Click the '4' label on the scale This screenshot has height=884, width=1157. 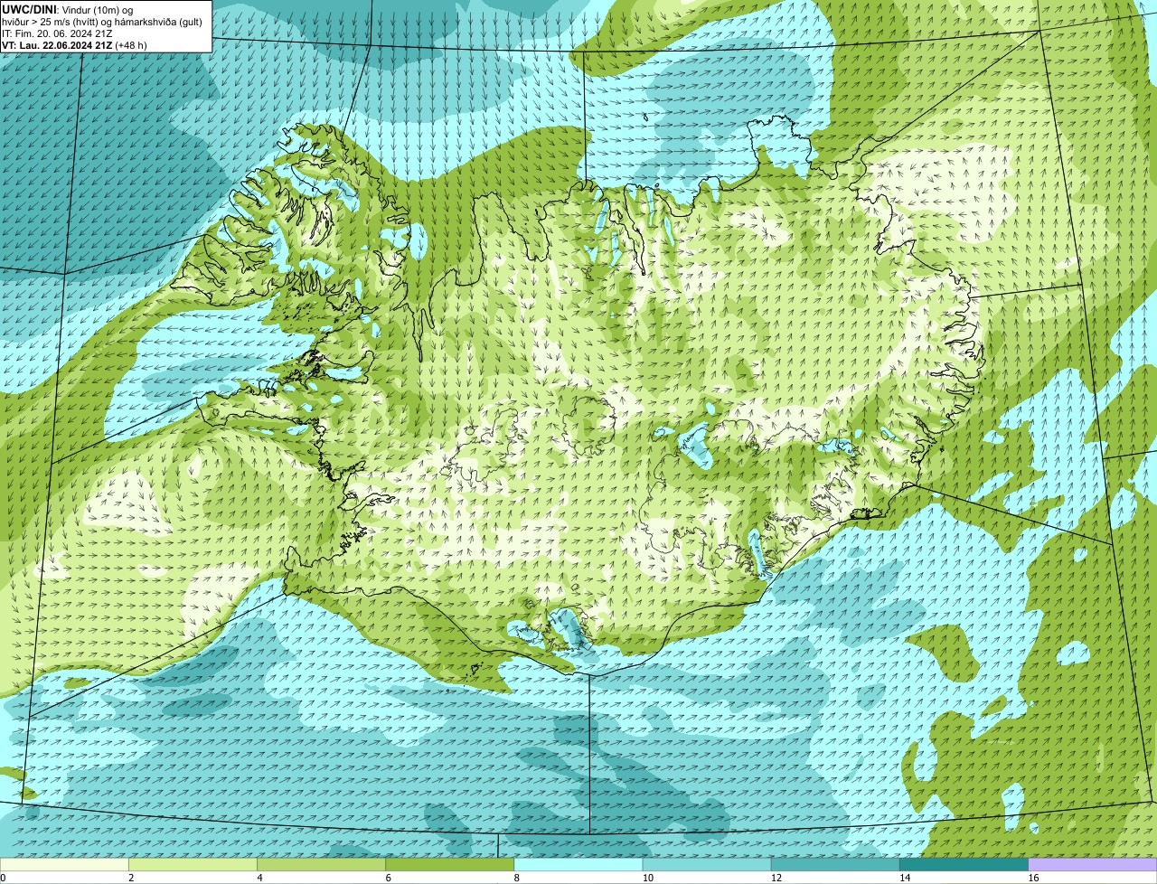pyautogui.click(x=259, y=878)
